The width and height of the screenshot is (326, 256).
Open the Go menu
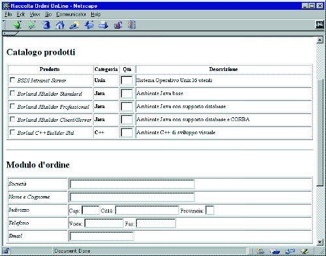48,14
